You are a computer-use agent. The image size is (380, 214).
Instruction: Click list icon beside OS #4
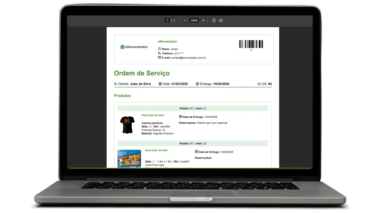coord(259,84)
